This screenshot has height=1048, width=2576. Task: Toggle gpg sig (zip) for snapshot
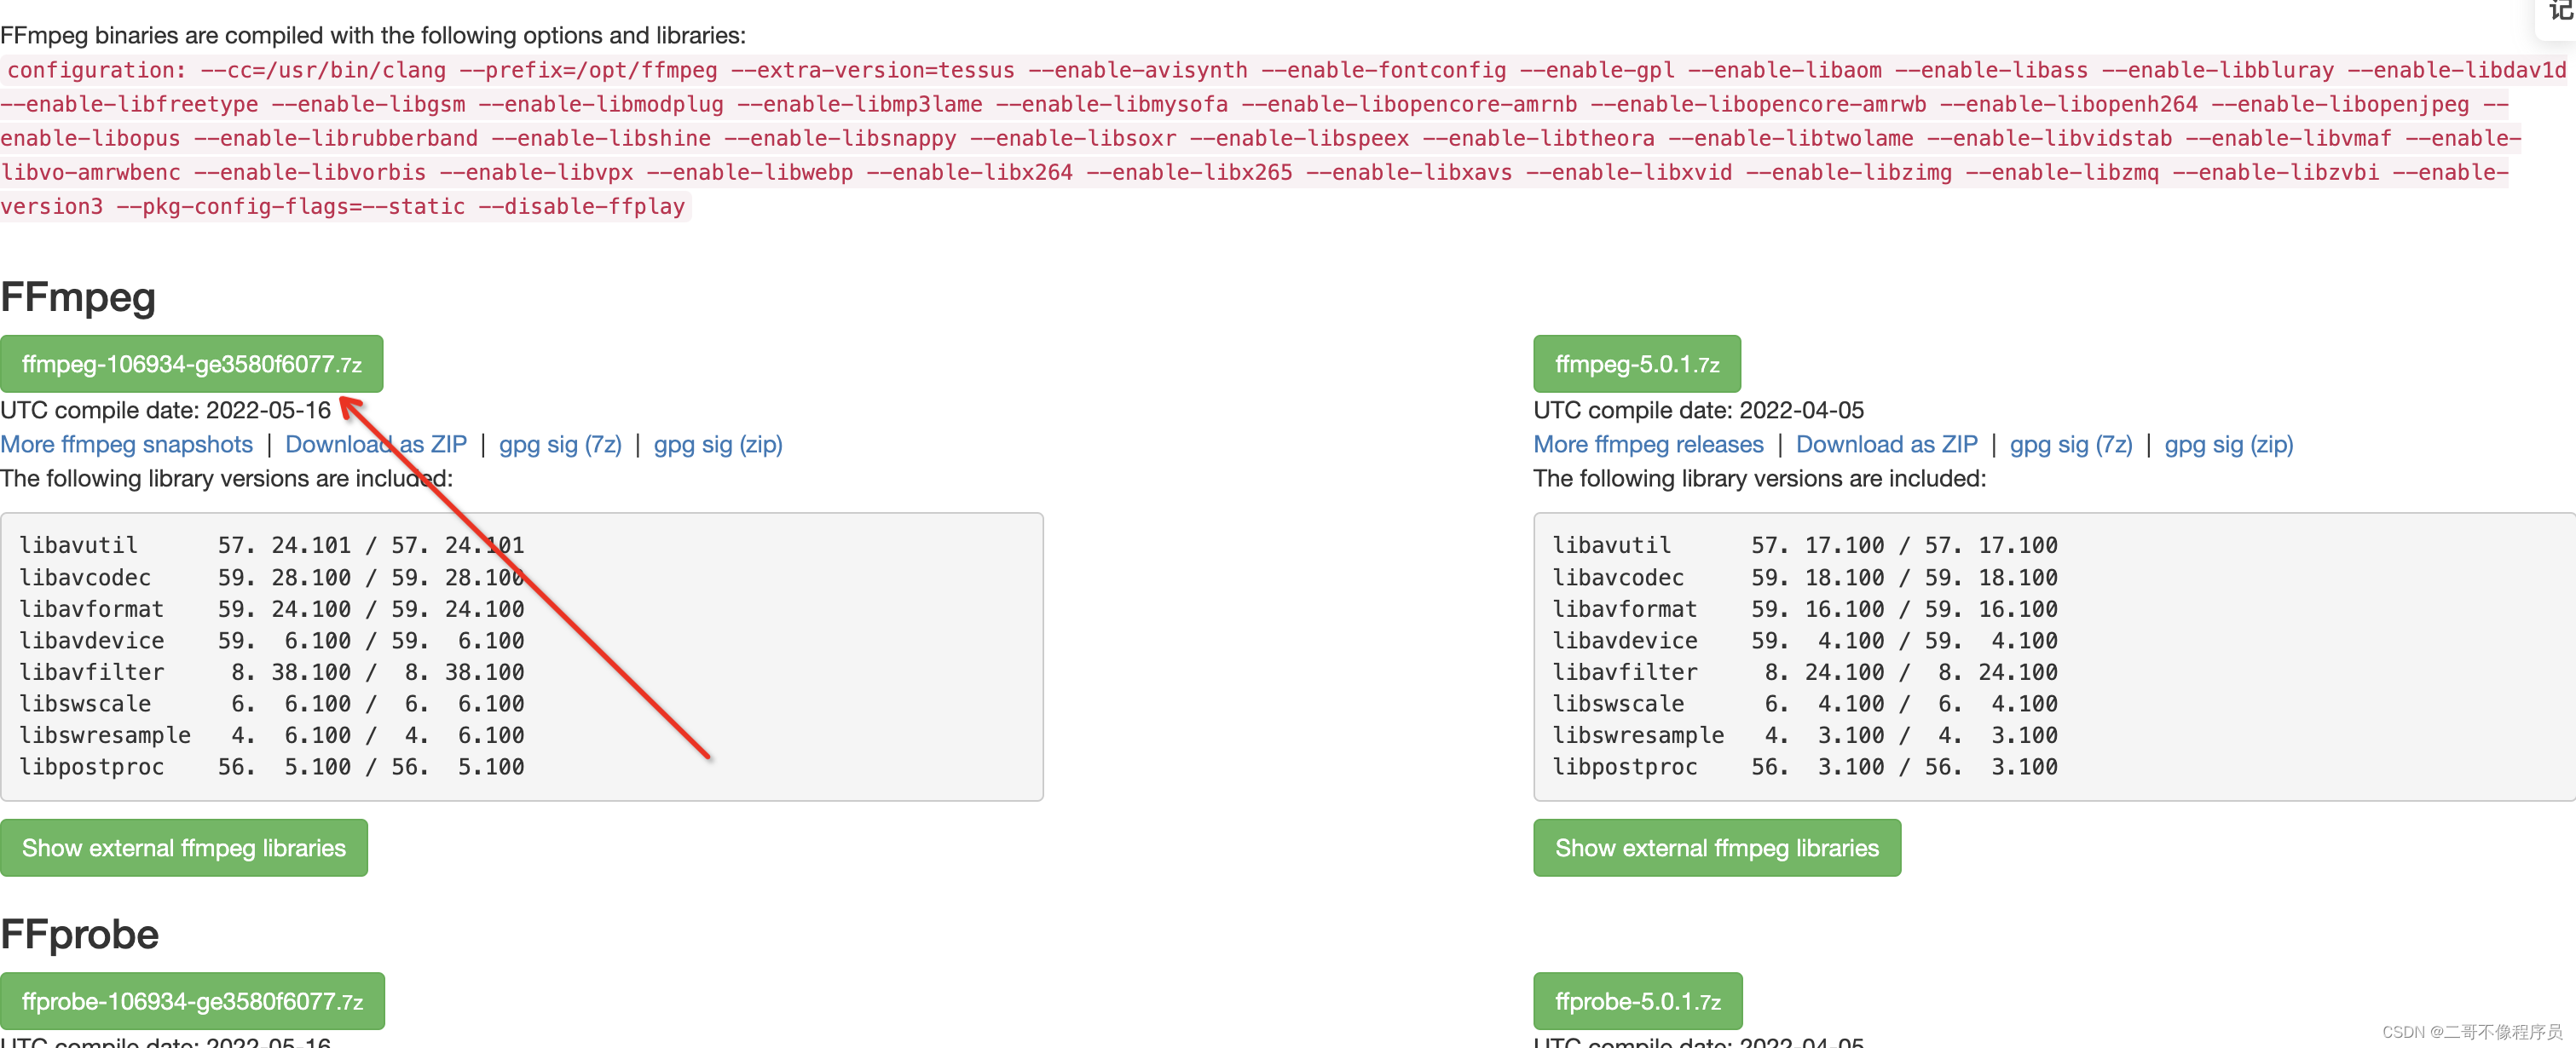pyautogui.click(x=718, y=444)
